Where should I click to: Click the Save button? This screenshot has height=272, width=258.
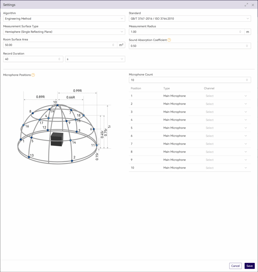[250, 266]
